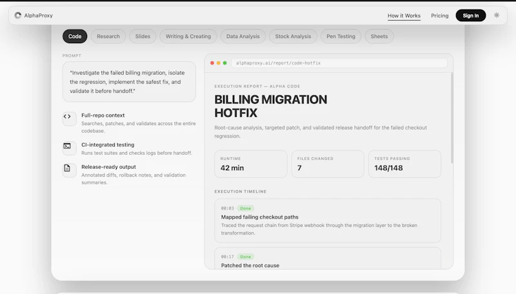Screen dimensions: 516x294
Task: Open the Stock Analysis tab
Action: 293,36
